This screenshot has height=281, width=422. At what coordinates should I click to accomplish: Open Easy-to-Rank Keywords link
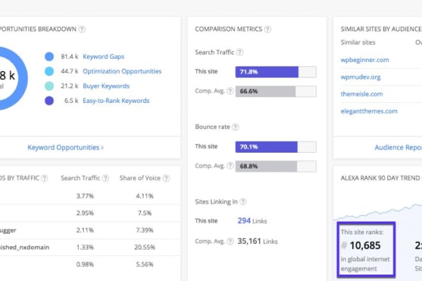tap(116, 101)
